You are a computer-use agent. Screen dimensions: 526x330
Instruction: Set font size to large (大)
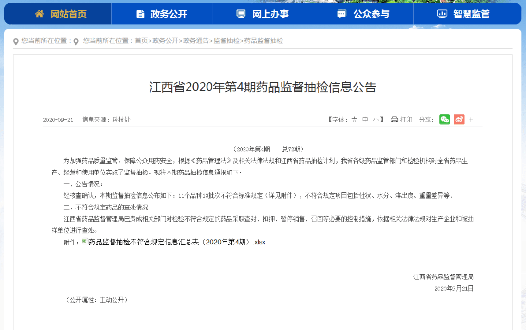pos(354,120)
